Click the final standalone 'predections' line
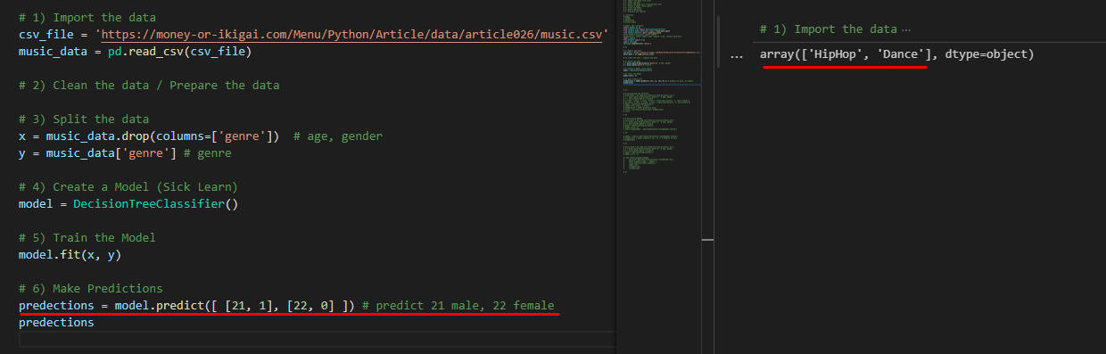1106x354 pixels. pyautogui.click(x=56, y=323)
